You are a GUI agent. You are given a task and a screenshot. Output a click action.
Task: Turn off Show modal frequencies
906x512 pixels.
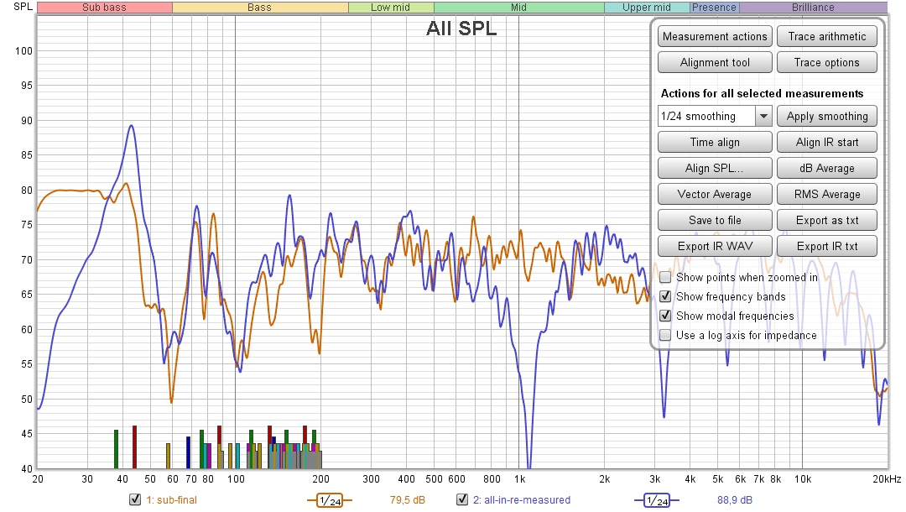click(x=665, y=316)
